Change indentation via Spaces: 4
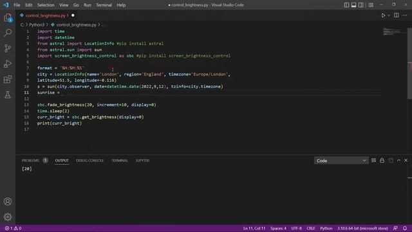 click(x=278, y=228)
